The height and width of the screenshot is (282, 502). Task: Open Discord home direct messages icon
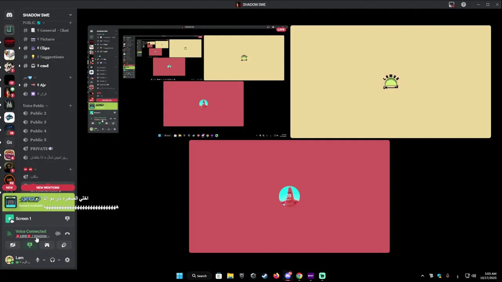9,15
